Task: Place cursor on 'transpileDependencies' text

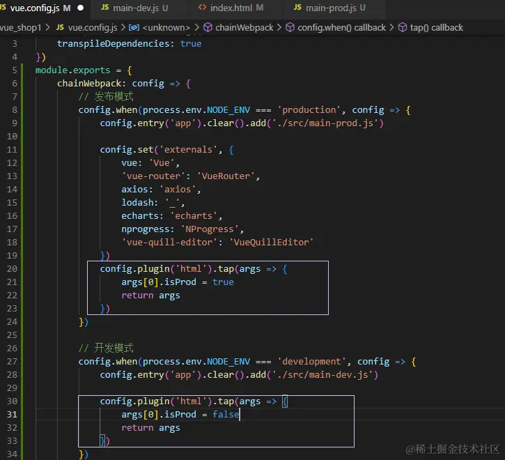Action: click(114, 44)
